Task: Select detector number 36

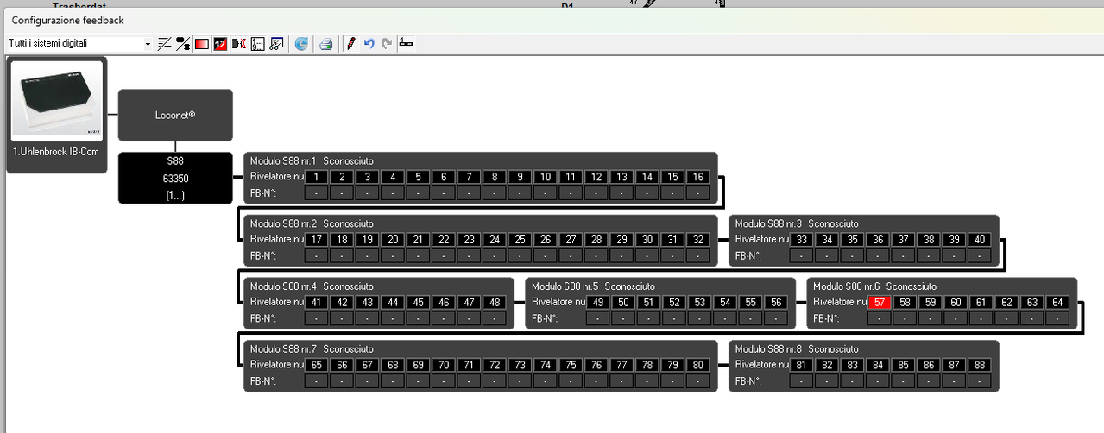Action: (x=878, y=239)
